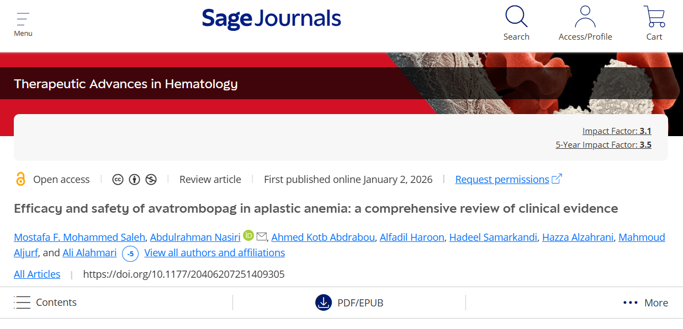Open the More options ellipsis menu
The height and width of the screenshot is (329, 683).
pos(630,302)
